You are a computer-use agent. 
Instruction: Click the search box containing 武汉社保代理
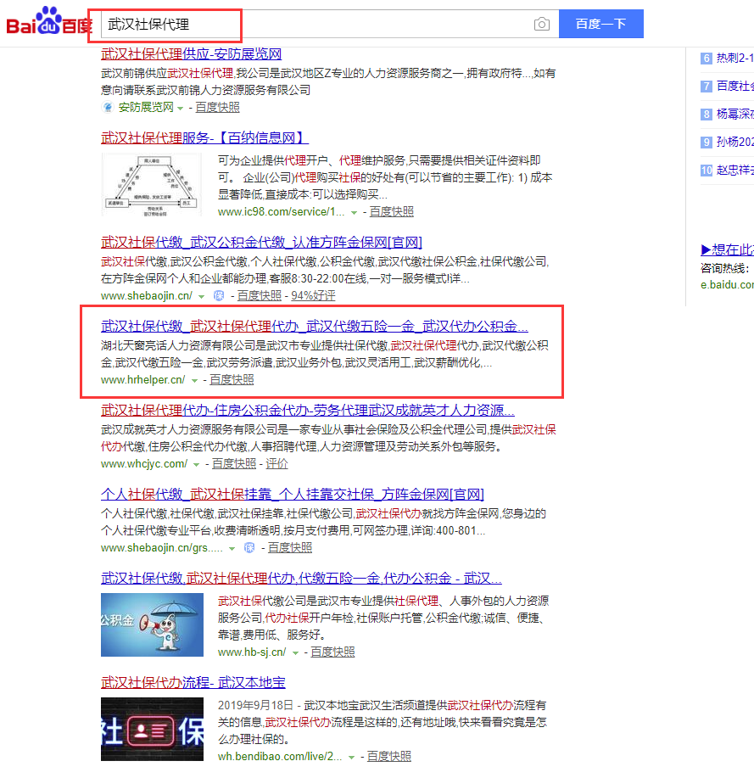[329, 24]
